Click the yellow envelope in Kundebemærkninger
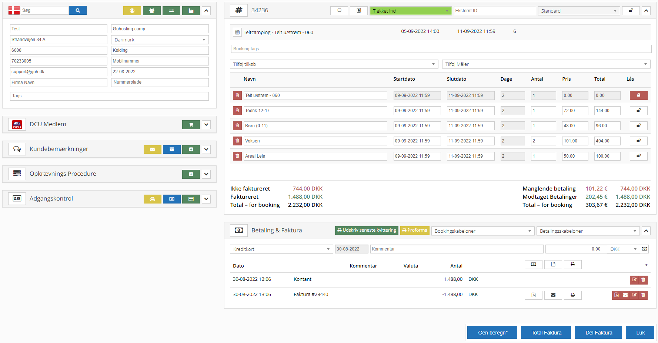Screen dimensions: 658x343 (x=152, y=149)
